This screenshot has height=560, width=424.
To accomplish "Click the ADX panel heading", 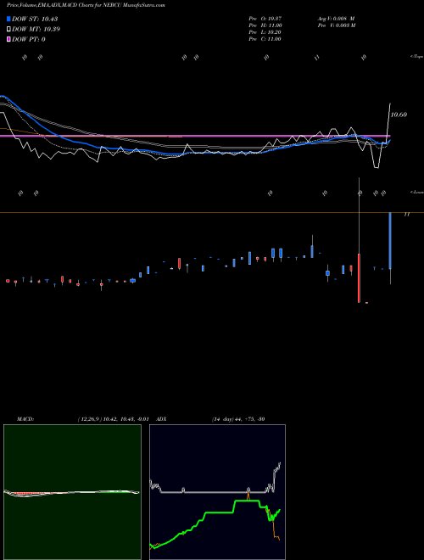I will (161, 419).
